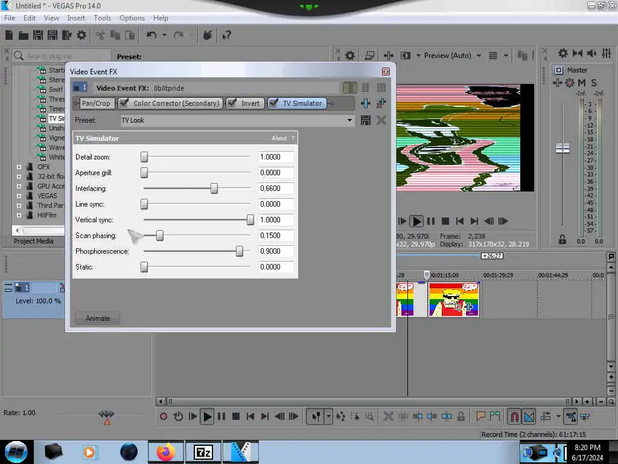Image resolution: width=618 pixels, height=464 pixels.
Task: Click the Windows Start orb
Action: 16,452
